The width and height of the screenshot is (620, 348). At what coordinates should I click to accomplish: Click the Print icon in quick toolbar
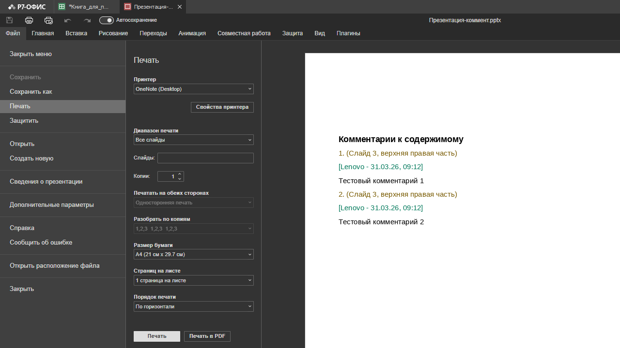tap(29, 20)
